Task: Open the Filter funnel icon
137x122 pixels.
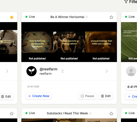Action: click(x=126, y=2)
